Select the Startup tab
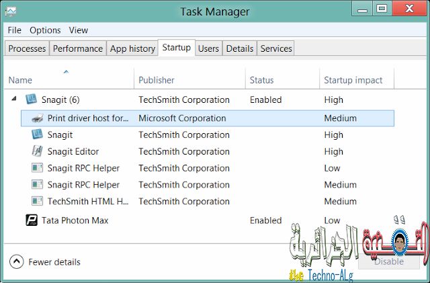The height and width of the screenshot is (283, 430). 176,48
